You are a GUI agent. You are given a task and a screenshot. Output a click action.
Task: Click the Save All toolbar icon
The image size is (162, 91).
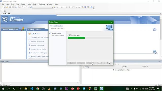click(13, 7)
